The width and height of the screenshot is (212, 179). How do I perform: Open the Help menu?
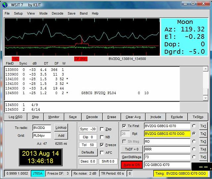click(95, 13)
